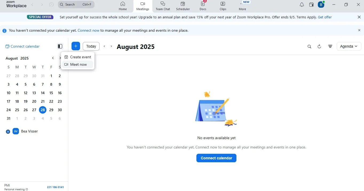Click personal meeting ID 221 186 0141
The width and height of the screenshot is (364, 191).
pos(55,187)
